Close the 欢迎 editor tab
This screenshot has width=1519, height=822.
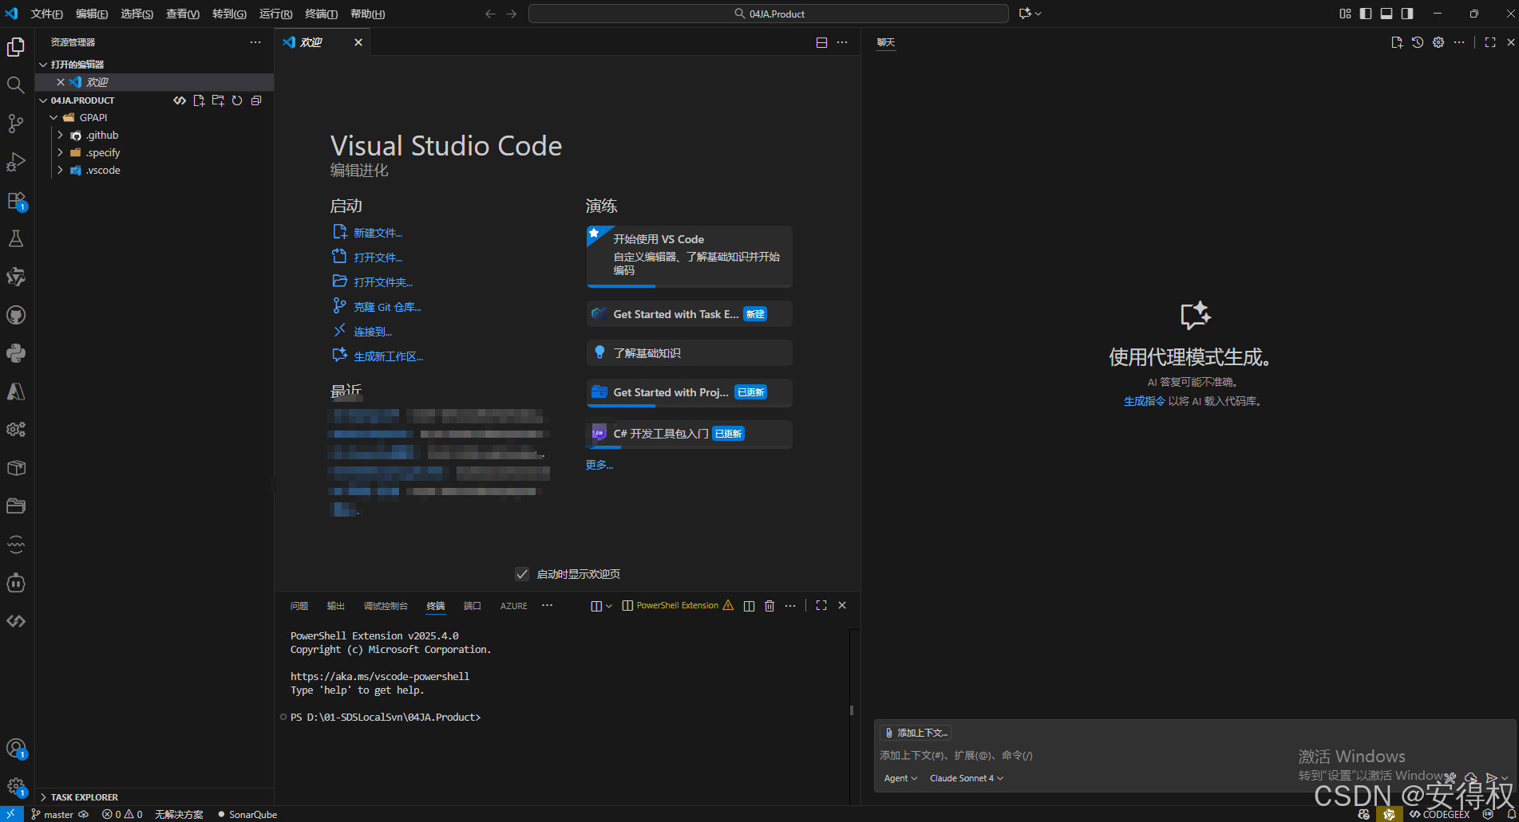tap(358, 42)
